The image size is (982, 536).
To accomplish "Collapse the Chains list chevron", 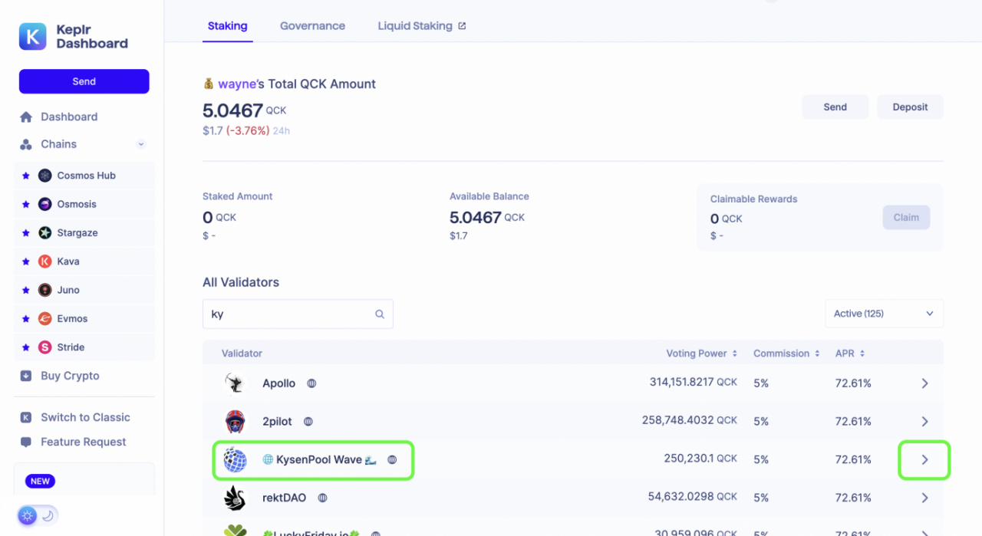I will tap(141, 144).
